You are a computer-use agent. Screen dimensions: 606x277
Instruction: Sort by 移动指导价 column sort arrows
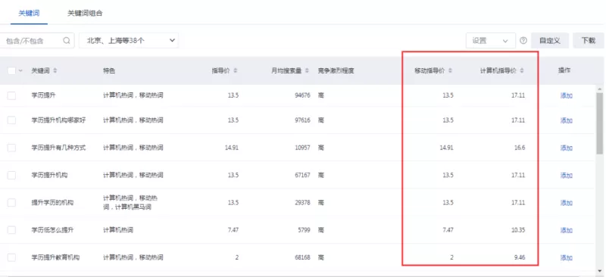(x=450, y=70)
